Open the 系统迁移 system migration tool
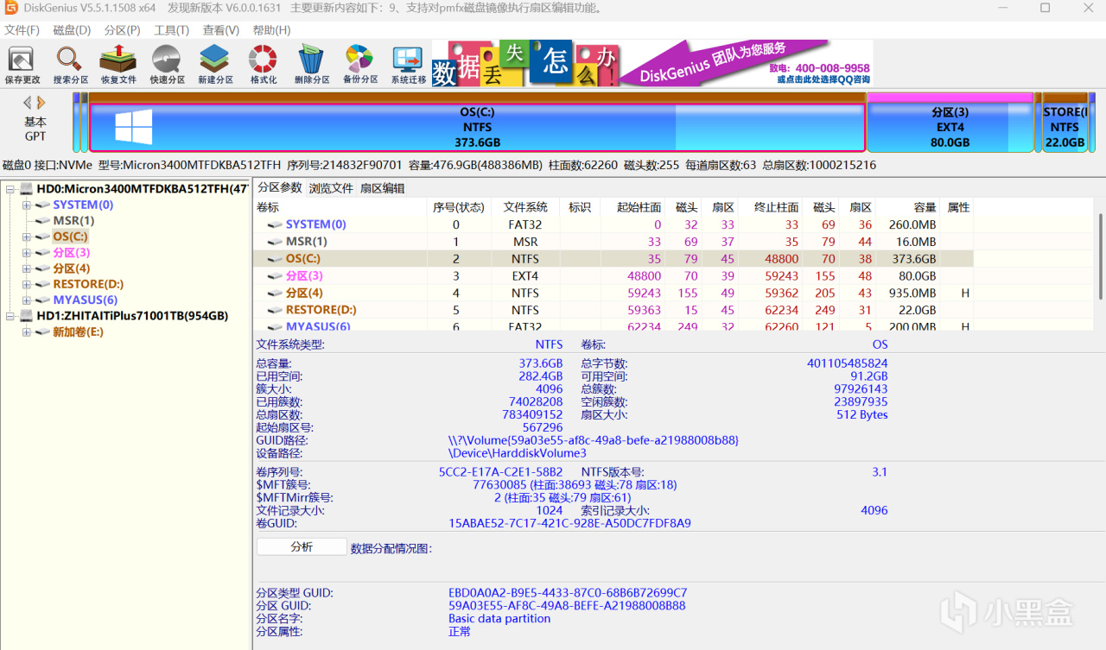 [x=409, y=65]
